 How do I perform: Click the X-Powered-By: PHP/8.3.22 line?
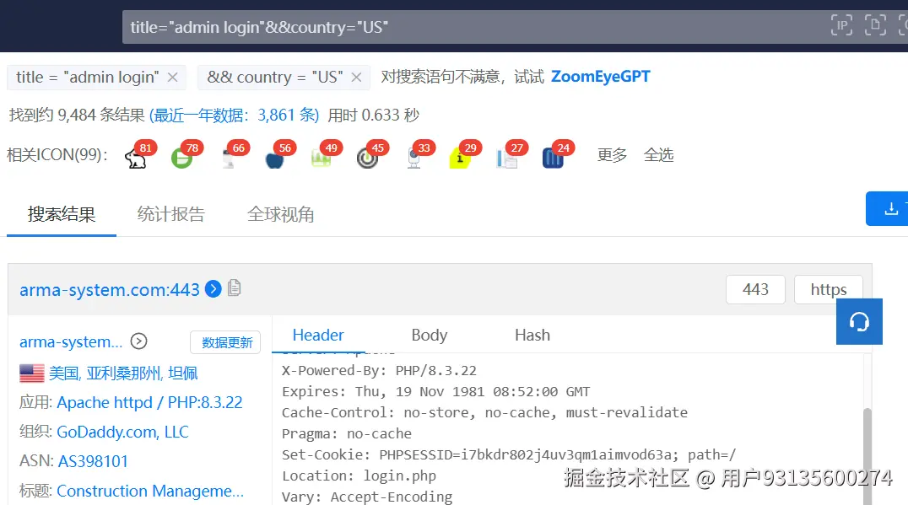379,370
